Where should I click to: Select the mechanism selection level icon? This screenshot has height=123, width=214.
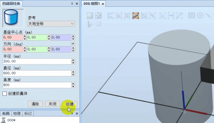(x=144, y=15)
